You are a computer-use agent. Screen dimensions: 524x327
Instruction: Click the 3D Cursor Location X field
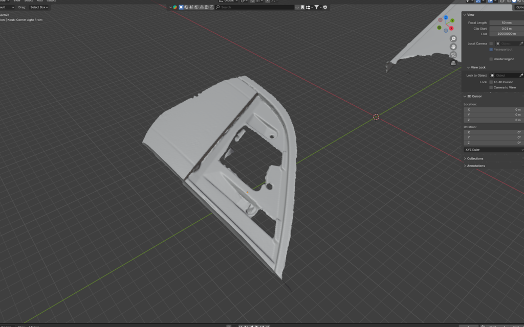494,109
